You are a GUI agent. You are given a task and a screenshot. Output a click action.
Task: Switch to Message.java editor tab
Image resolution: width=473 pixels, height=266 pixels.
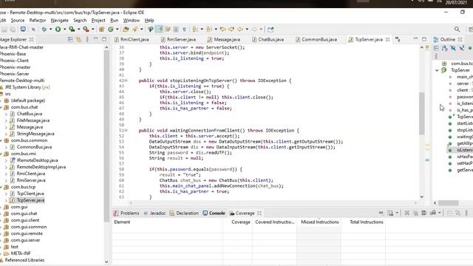point(224,39)
